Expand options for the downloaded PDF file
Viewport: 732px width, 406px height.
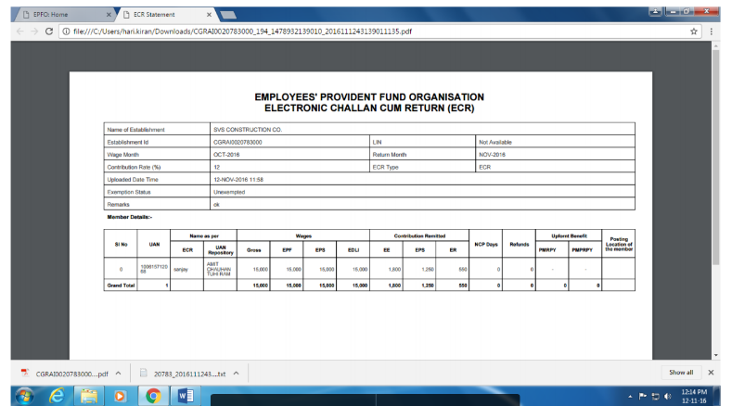119,373
